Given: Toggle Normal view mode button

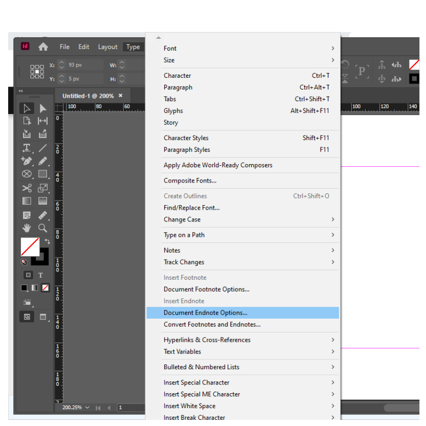Looking at the screenshot, I should pos(27,317).
